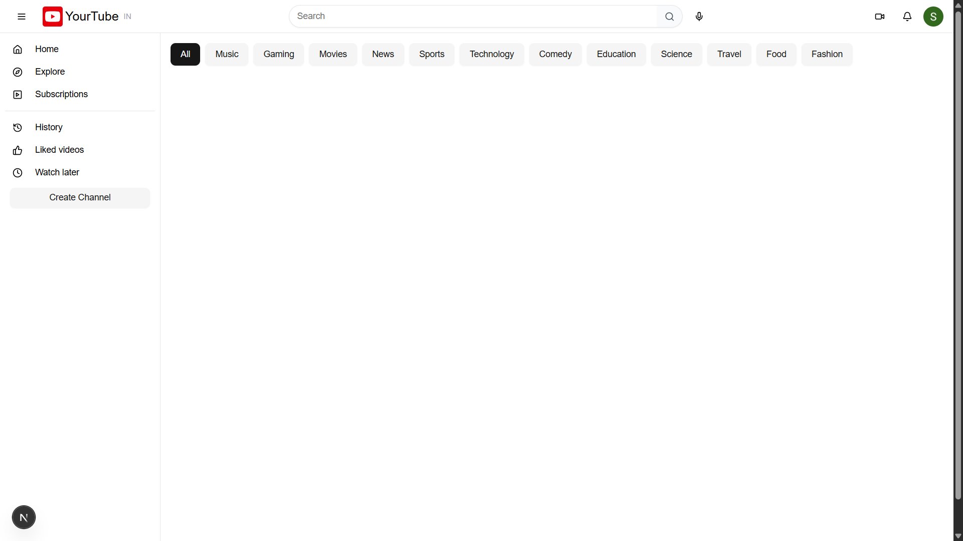Open History in sidebar

coord(49,127)
